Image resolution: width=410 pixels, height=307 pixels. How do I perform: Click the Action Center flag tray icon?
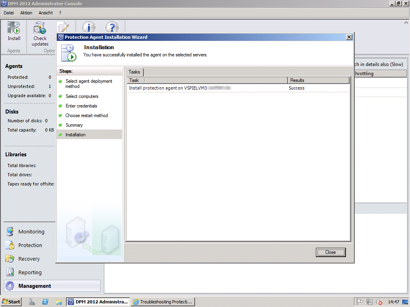[x=360, y=302]
